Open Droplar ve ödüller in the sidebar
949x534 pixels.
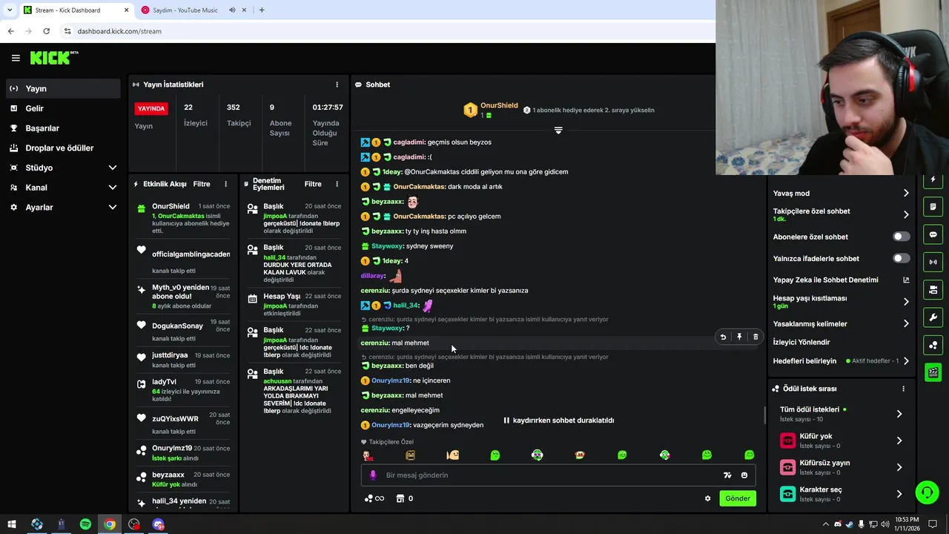(x=62, y=148)
